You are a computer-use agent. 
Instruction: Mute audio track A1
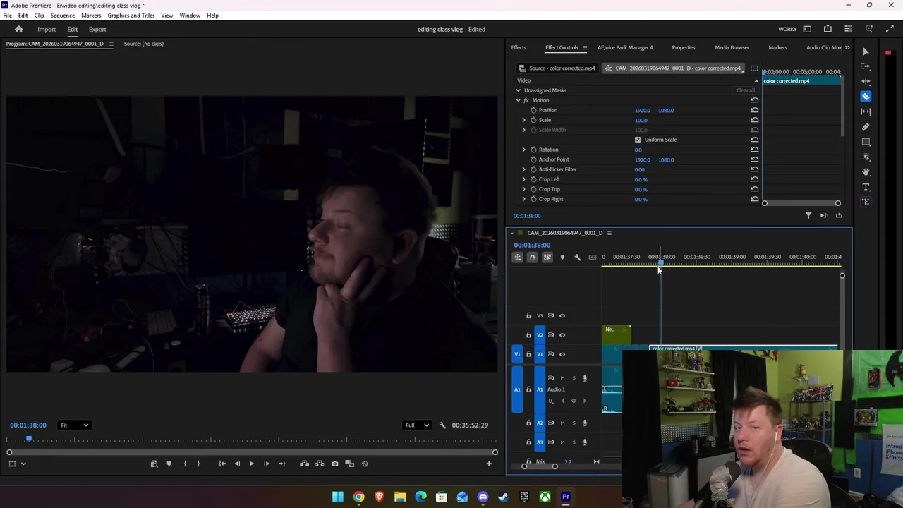tap(562, 377)
